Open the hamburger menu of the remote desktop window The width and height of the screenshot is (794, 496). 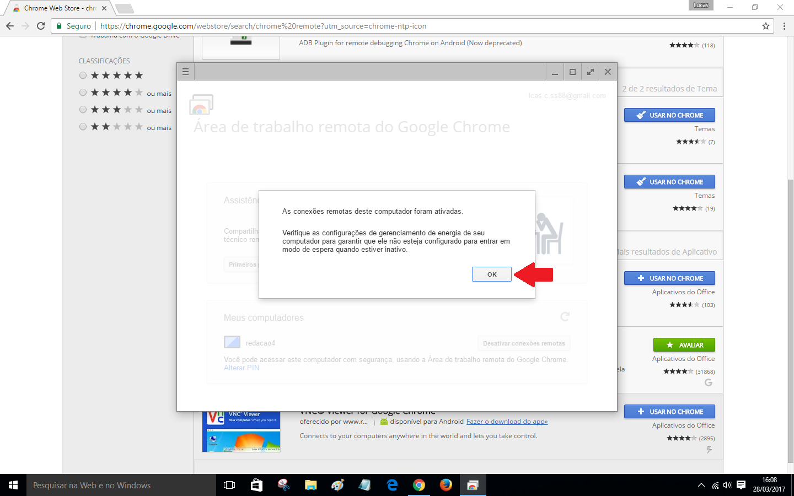click(185, 72)
